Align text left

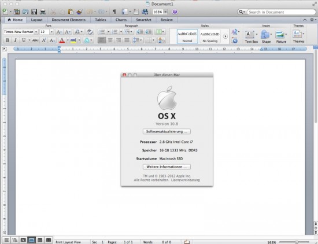[x=102, y=40]
